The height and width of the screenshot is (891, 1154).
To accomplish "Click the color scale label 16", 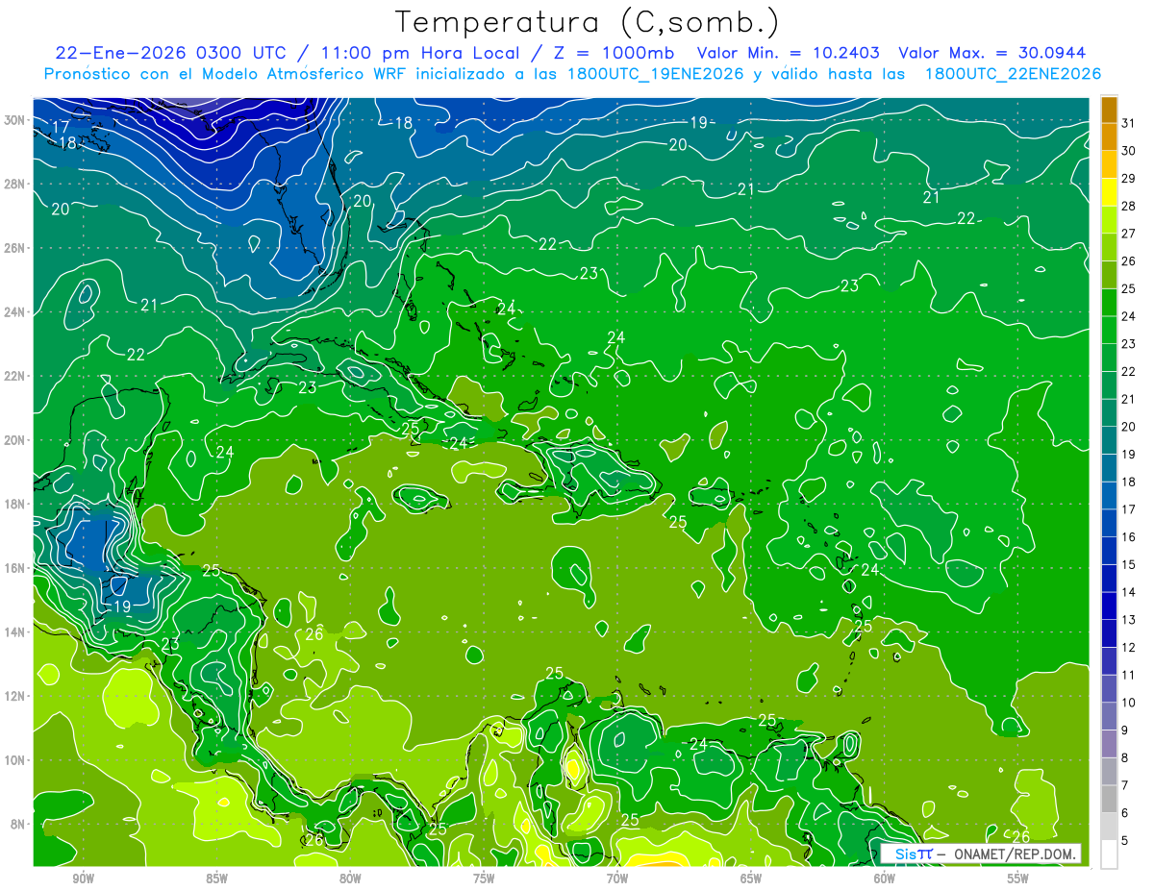I will pos(1129,537).
